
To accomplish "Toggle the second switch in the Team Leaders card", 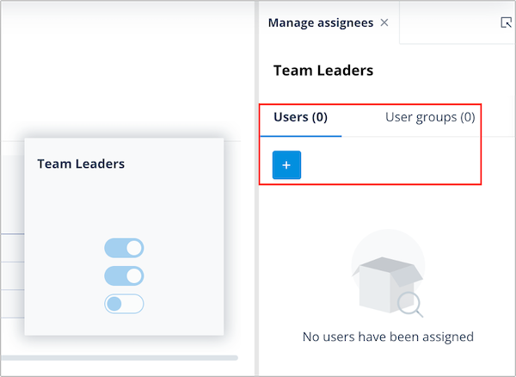I will click(x=124, y=276).
